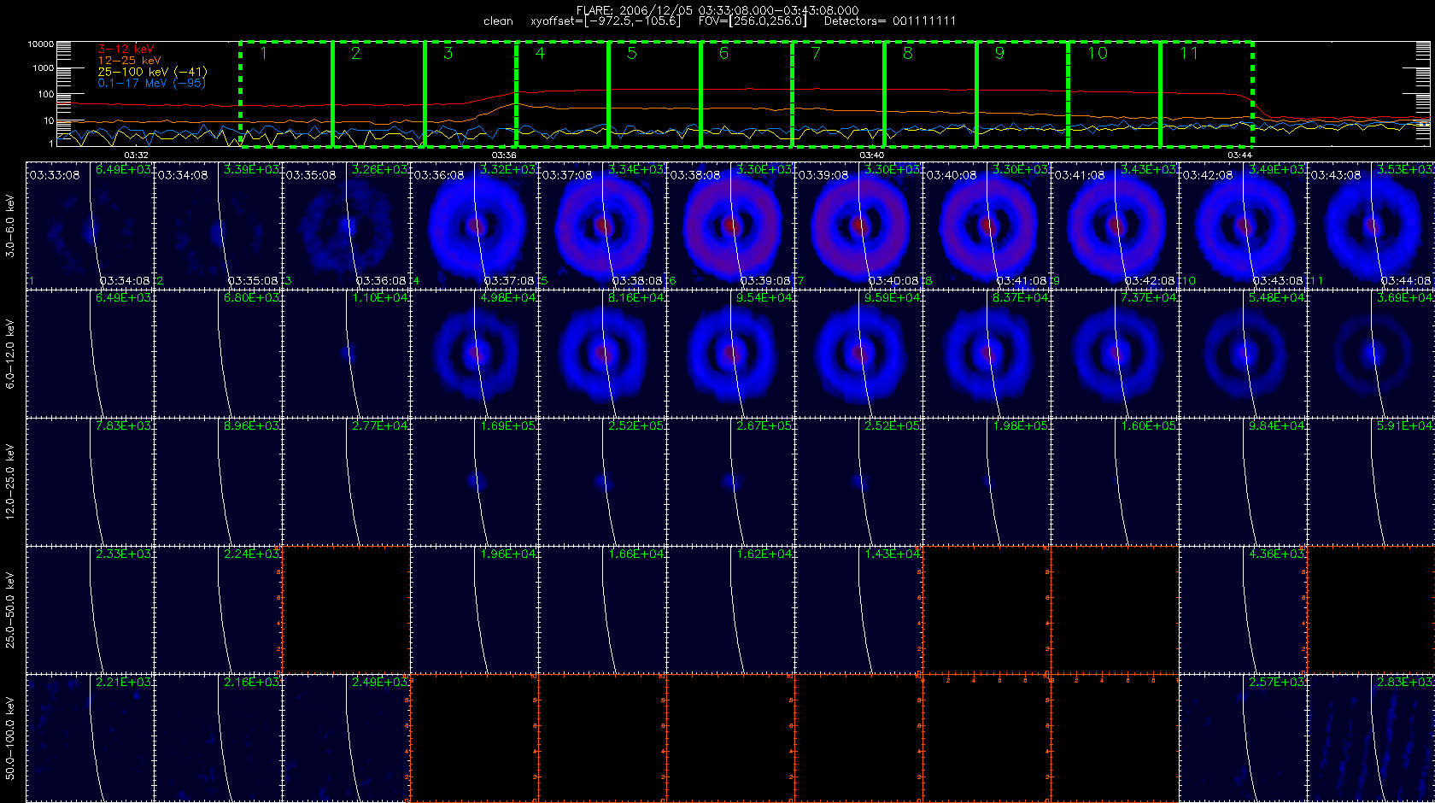Click the 03:33:08 start time label

55,174
